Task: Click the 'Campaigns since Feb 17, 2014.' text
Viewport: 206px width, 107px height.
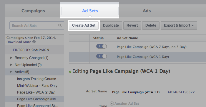Action: point(31,38)
